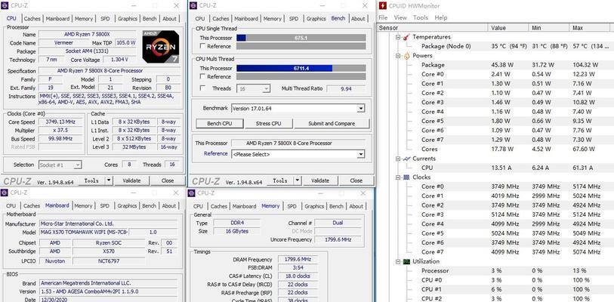Click the AMD Ryzen 7 logo image
Viewport: 614px width, 302px height.
click(x=161, y=47)
